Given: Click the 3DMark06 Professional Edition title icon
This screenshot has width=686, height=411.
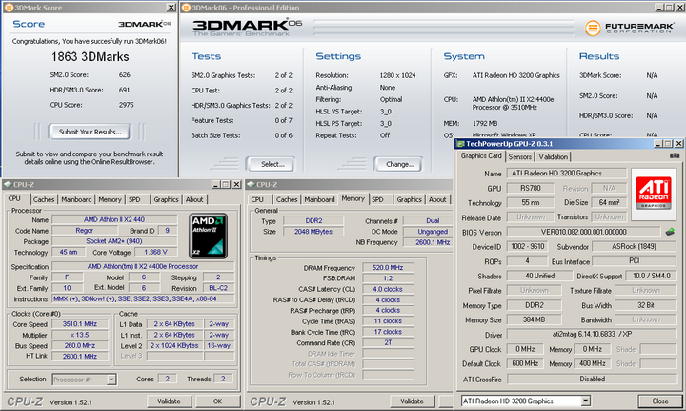Looking at the screenshot, I should pos(186,8).
